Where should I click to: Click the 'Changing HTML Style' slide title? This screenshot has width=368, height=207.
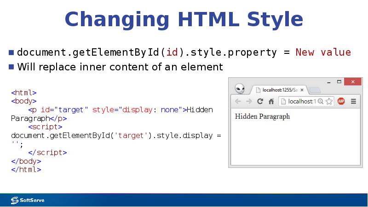(184, 19)
